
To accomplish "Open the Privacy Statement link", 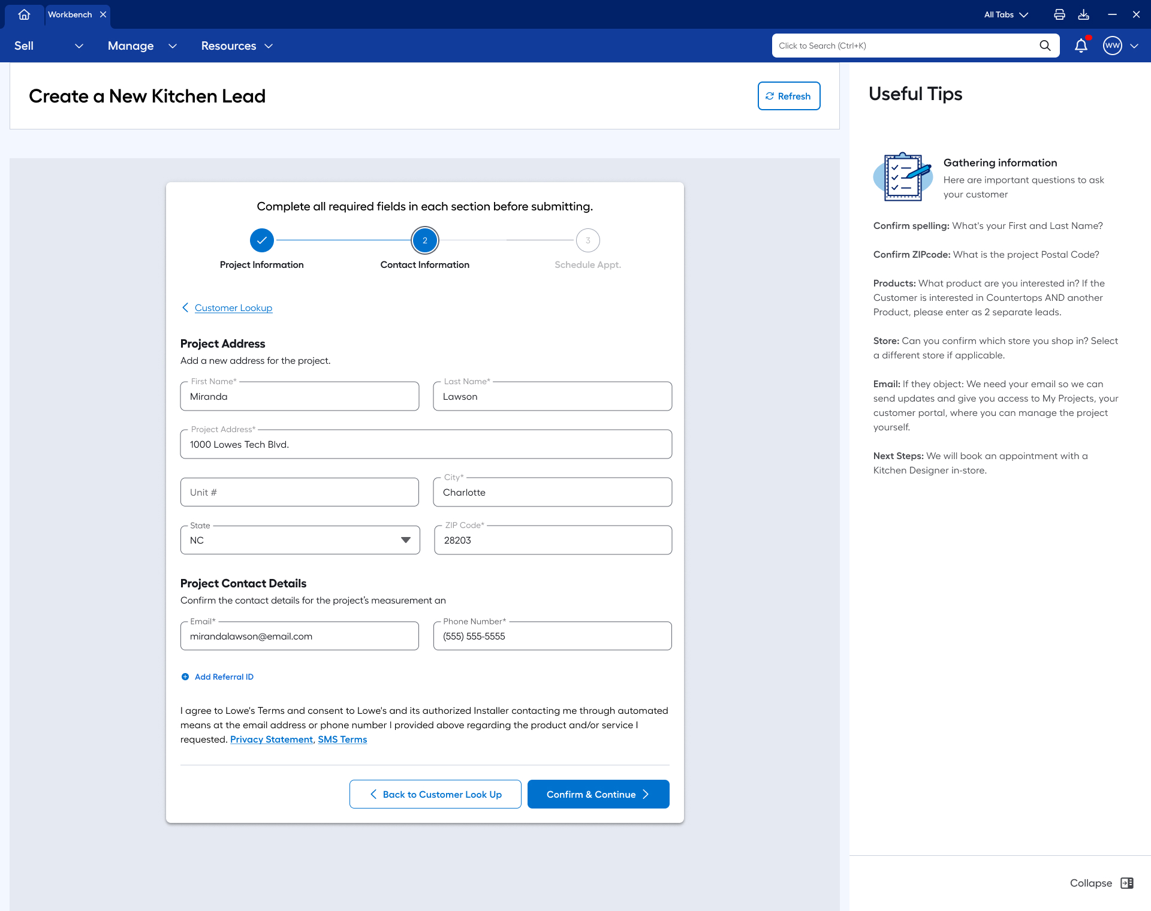I will pos(272,740).
